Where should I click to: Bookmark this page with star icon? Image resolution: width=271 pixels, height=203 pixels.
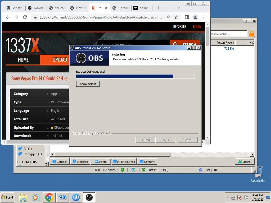pyautogui.click(x=176, y=17)
